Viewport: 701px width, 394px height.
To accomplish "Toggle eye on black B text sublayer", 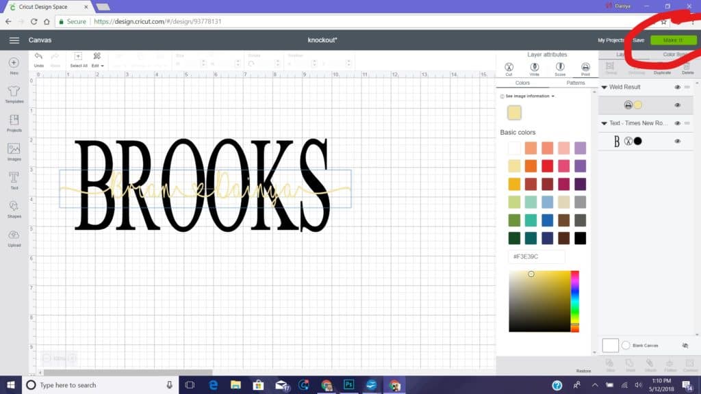I will point(677,141).
